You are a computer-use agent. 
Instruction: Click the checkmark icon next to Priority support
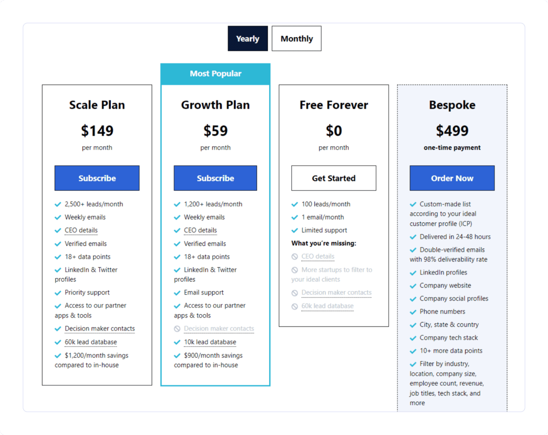click(x=58, y=293)
